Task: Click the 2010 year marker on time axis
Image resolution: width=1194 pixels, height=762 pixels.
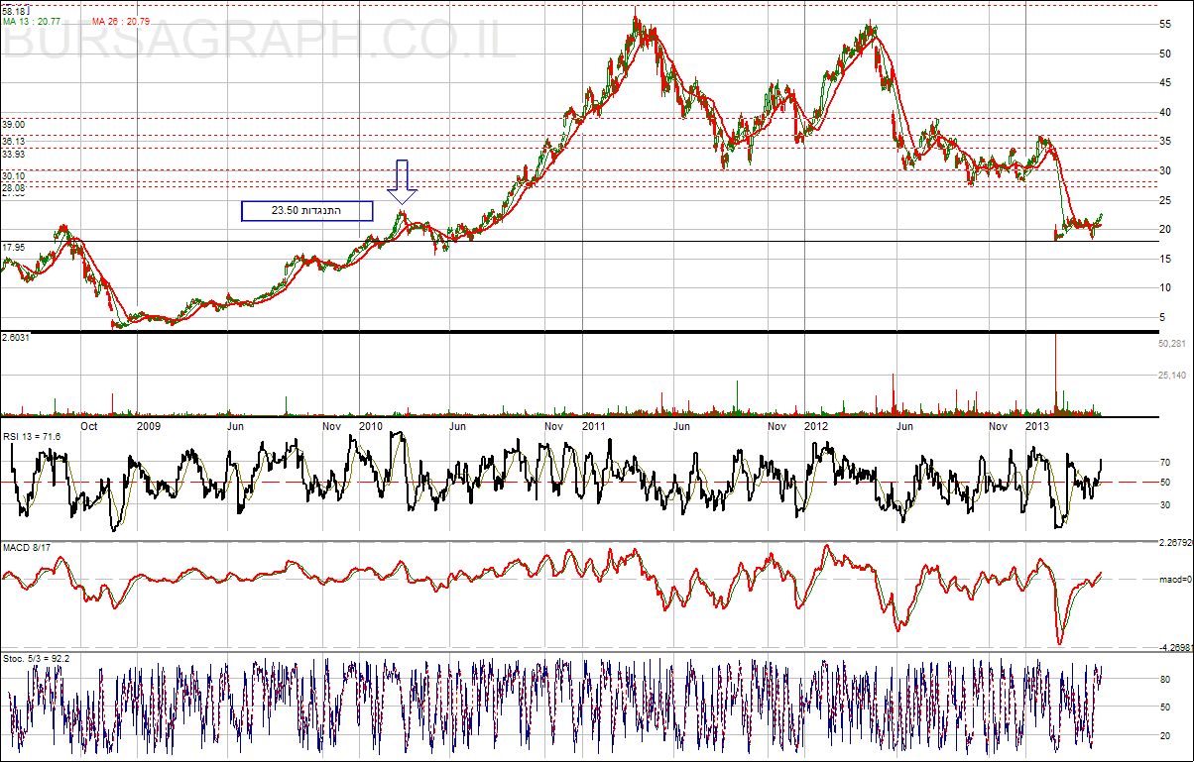Action: pyautogui.click(x=370, y=426)
